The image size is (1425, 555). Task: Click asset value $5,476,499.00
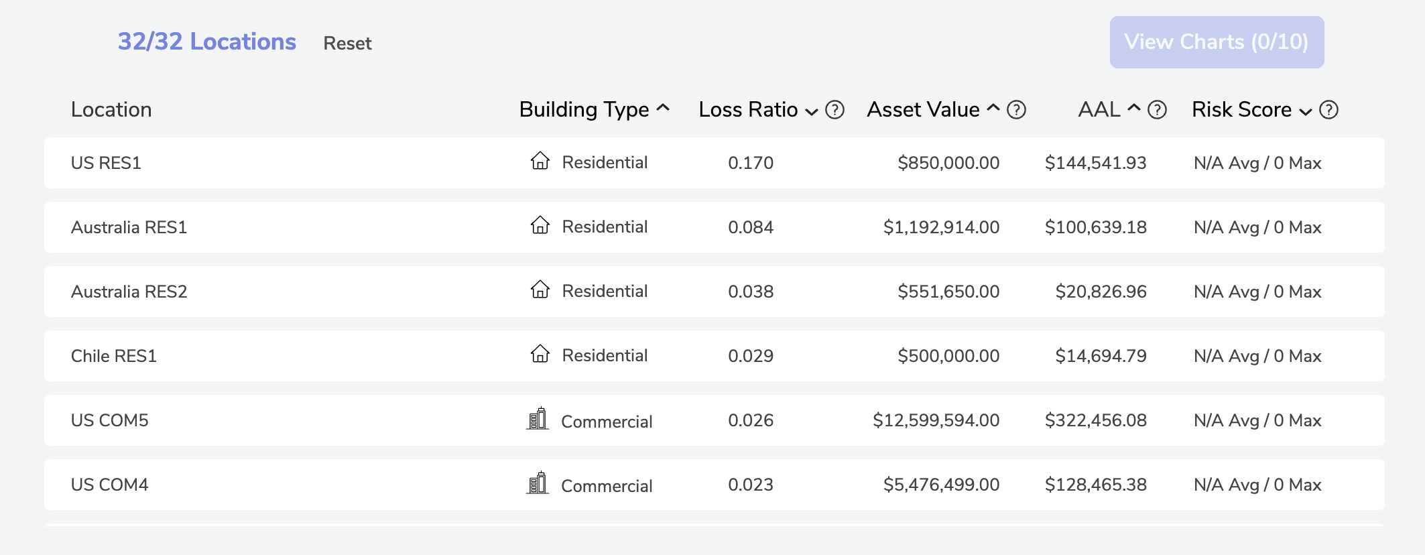941,485
